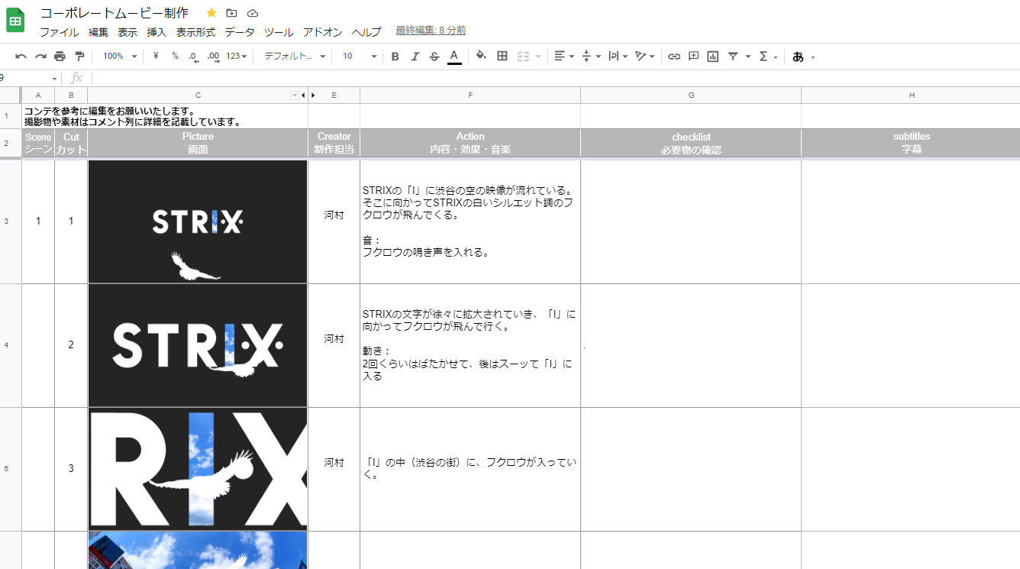The width and height of the screenshot is (1020, 569).
Task: Select column F header
Action: [x=470, y=95]
